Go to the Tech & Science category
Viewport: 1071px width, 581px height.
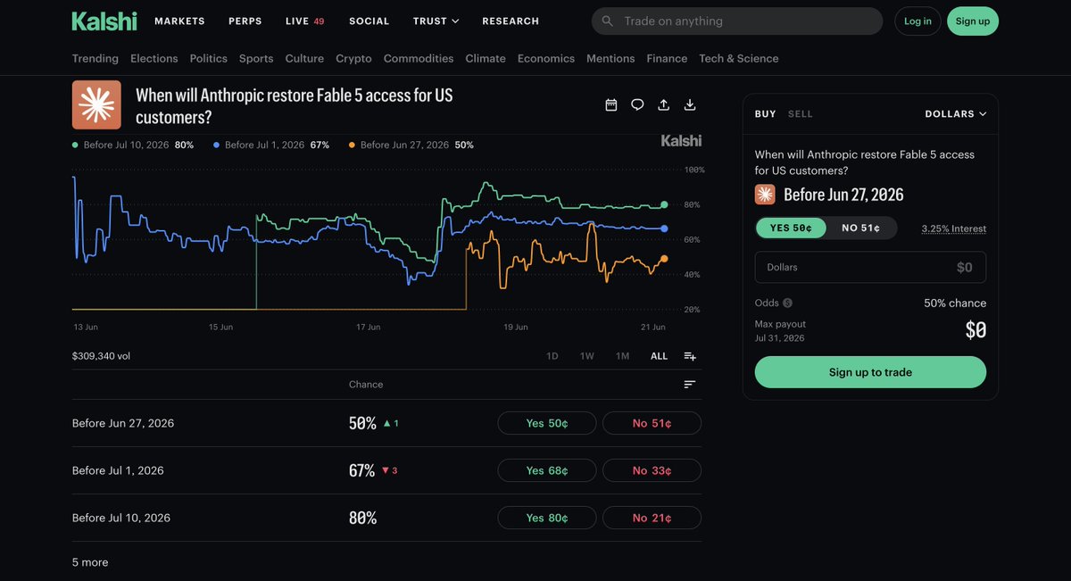739,58
